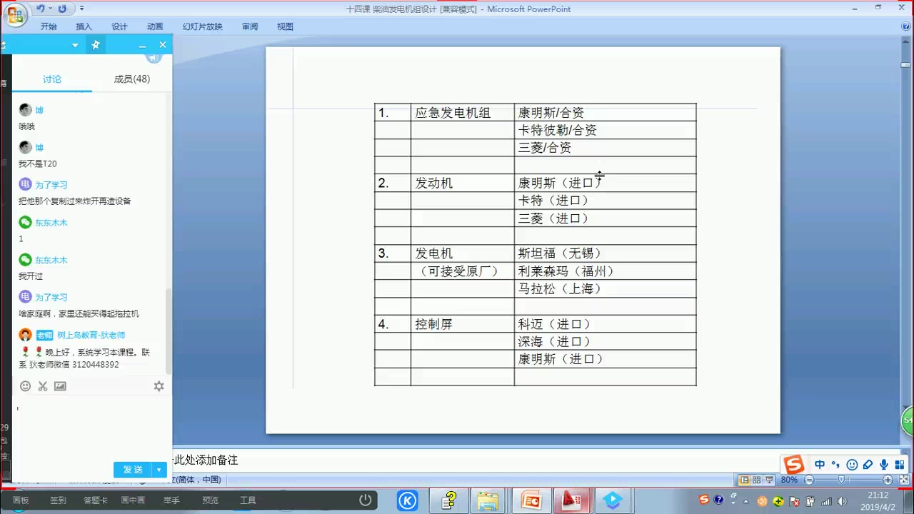Click user name 树上鸟教育-狄老师
This screenshot has height=514, width=914.
pos(91,335)
